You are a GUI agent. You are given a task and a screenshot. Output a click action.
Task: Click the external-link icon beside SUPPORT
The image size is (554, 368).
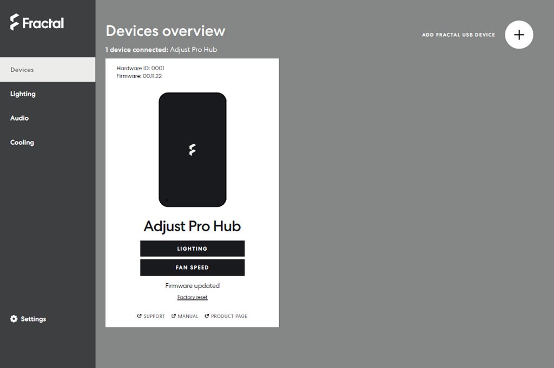(139, 316)
